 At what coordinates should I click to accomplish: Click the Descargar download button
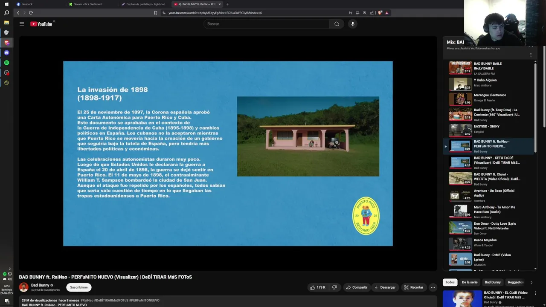click(385, 287)
